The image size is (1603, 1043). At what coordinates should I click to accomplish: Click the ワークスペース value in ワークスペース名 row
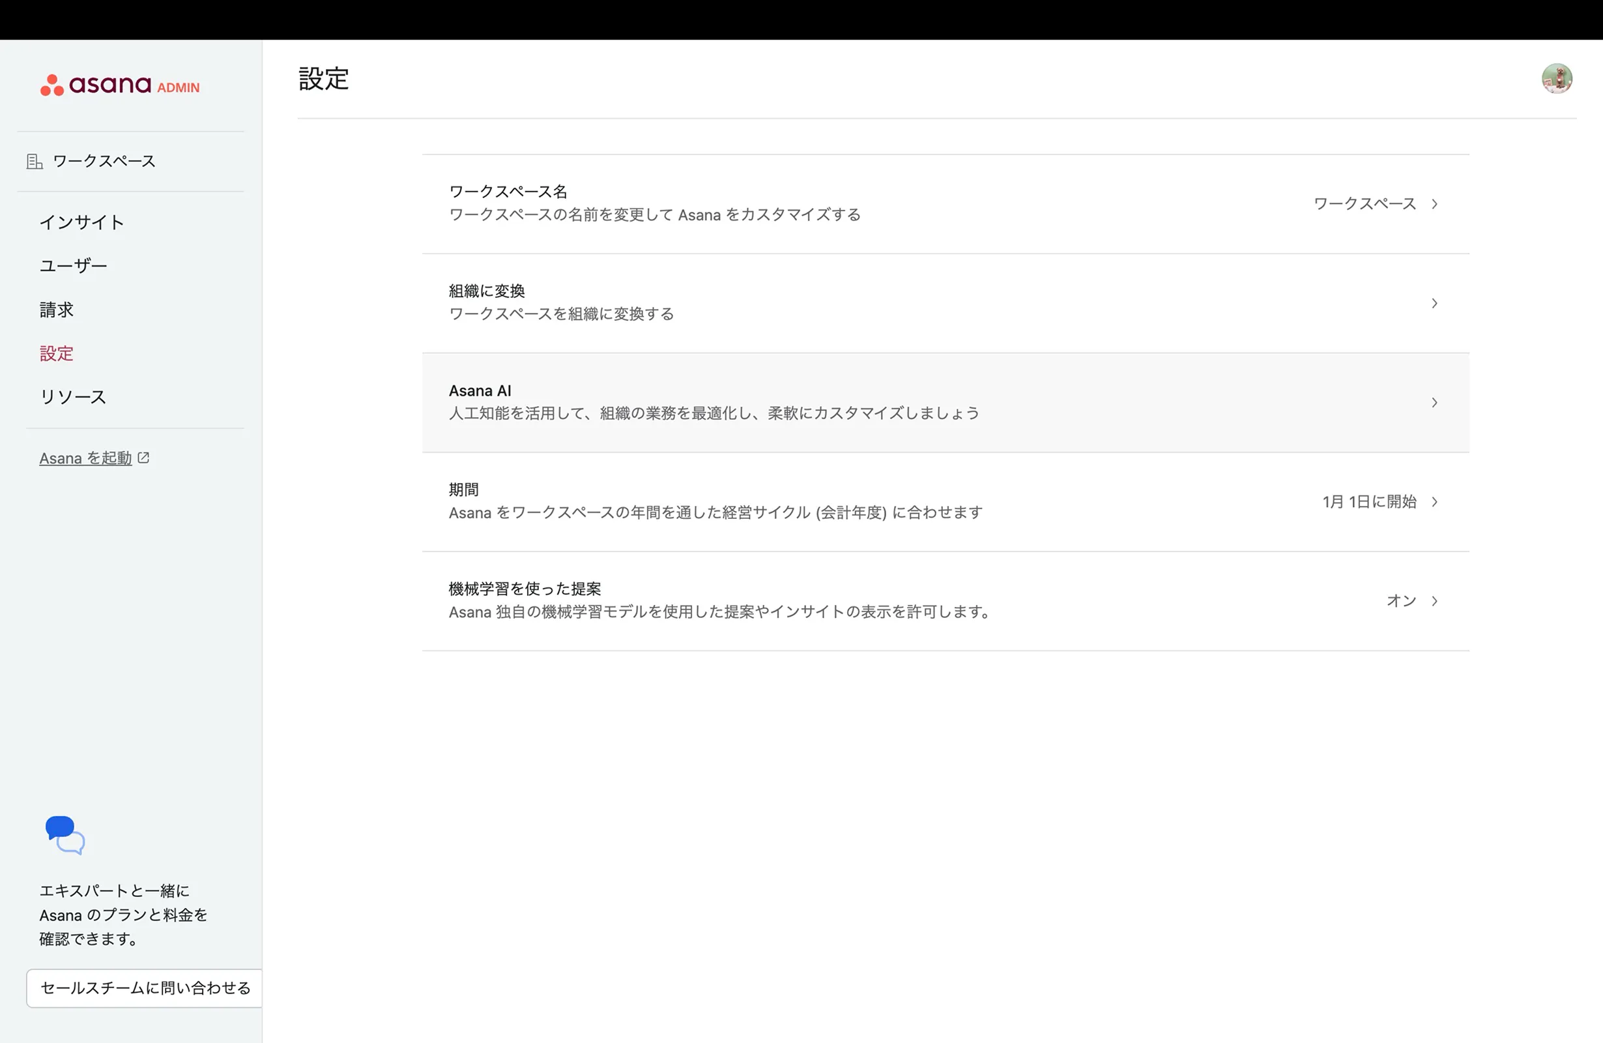(1365, 203)
